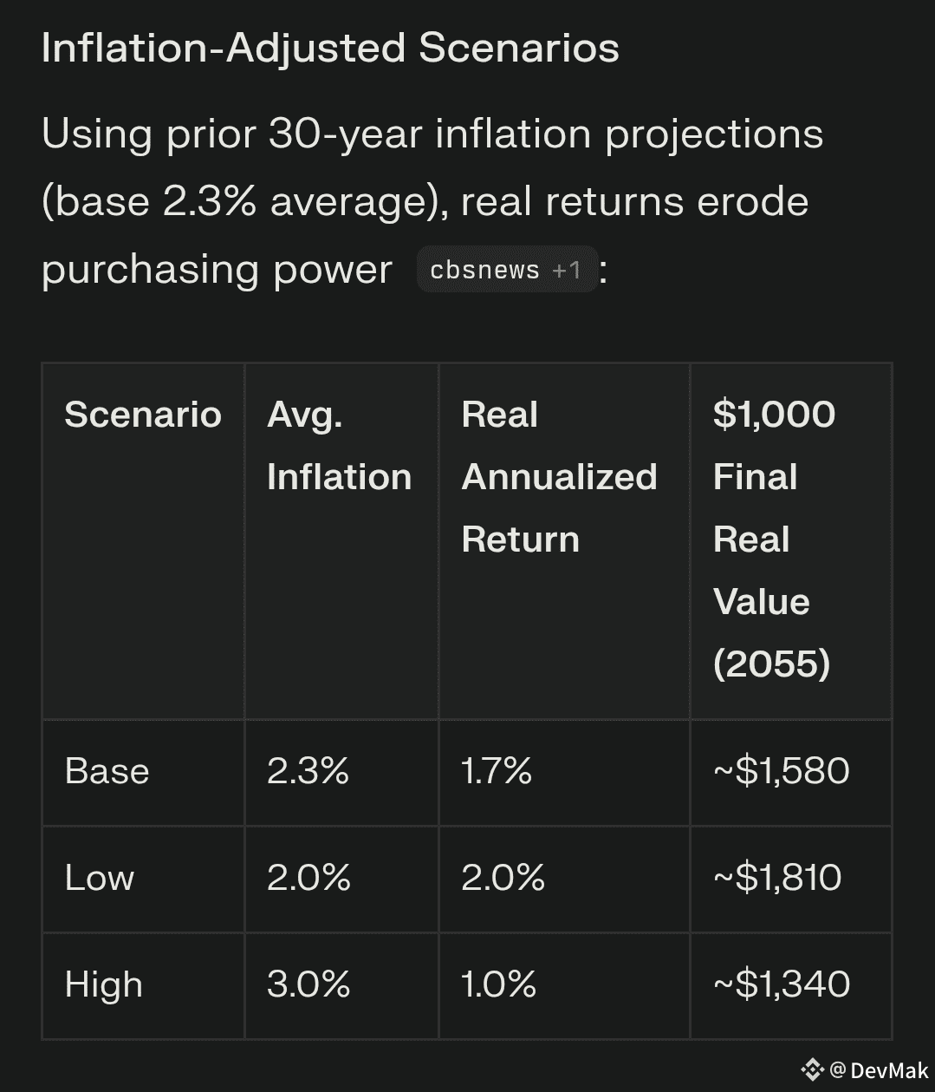Click the ~$1,580 final value cell
This screenshot has height=1092, width=935.
(781, 772)
